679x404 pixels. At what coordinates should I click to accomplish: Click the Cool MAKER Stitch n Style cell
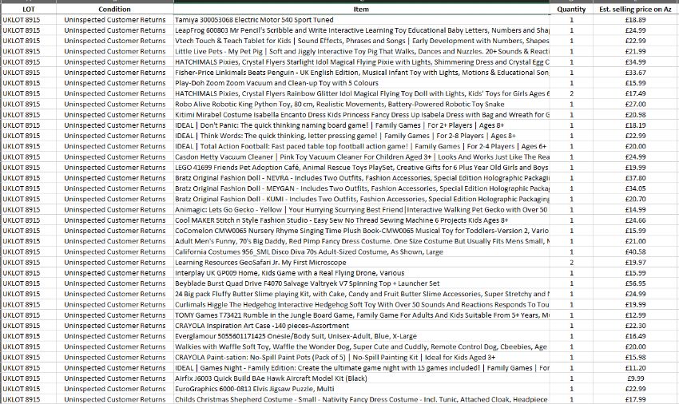[362, 220]
